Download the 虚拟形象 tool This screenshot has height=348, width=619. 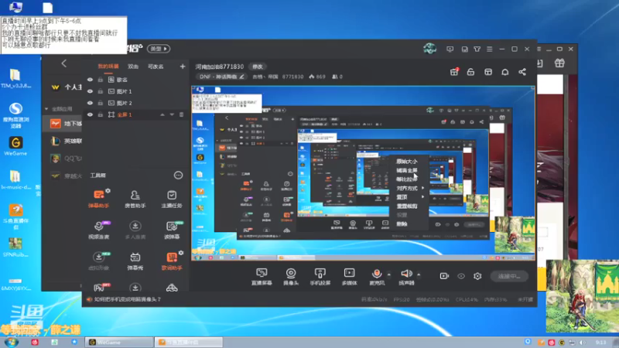pos(99,261)
